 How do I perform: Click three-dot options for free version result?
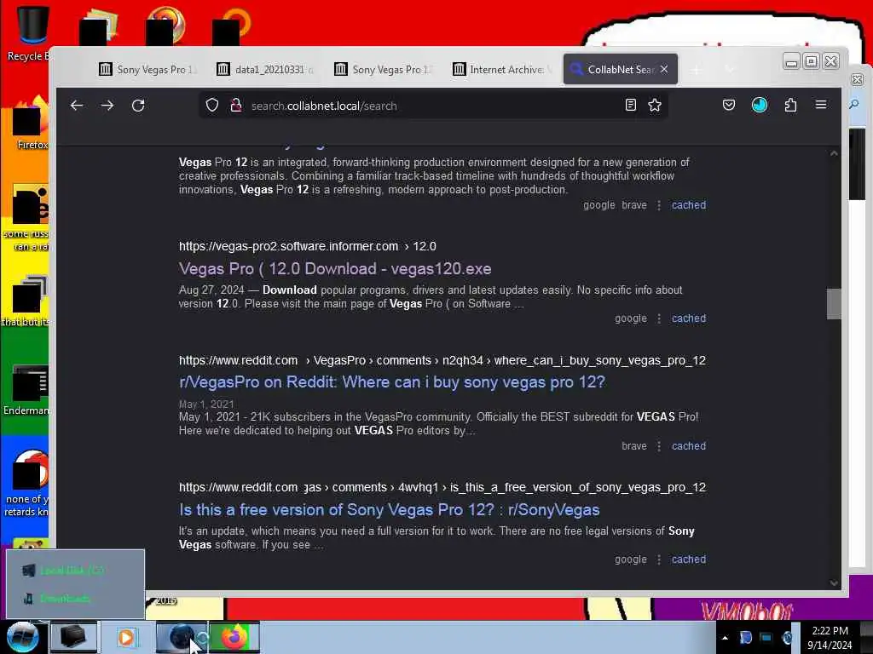659,559
